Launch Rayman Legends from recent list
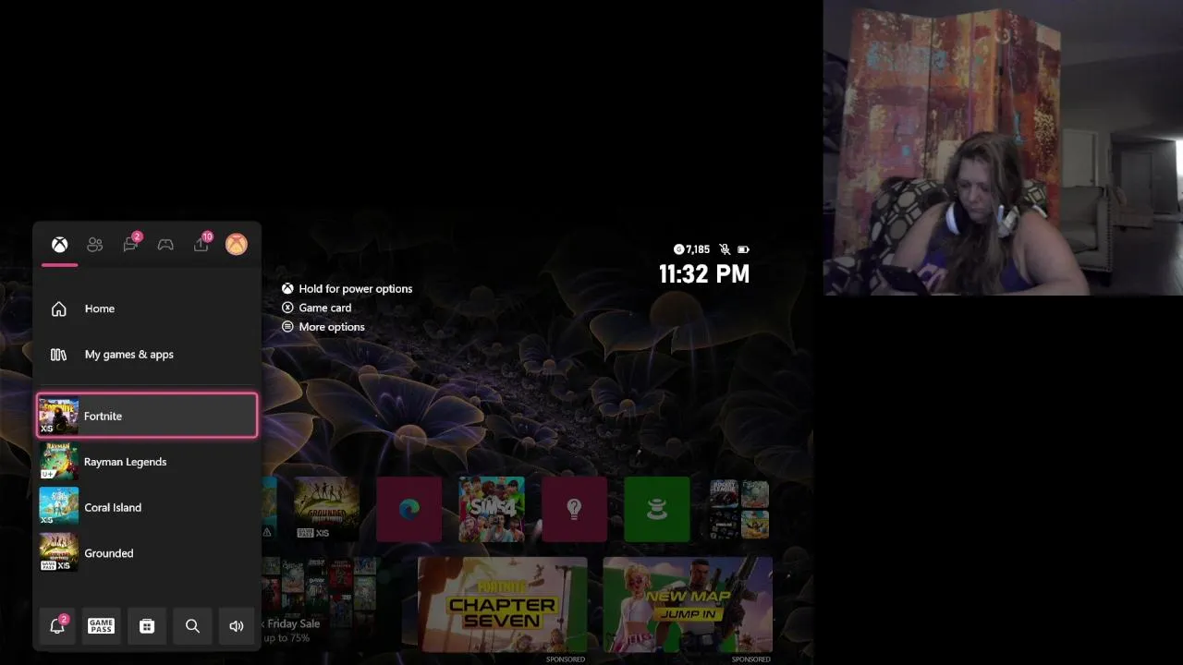The width and height of the screenshot is (1183, 665). click(147, 462)
